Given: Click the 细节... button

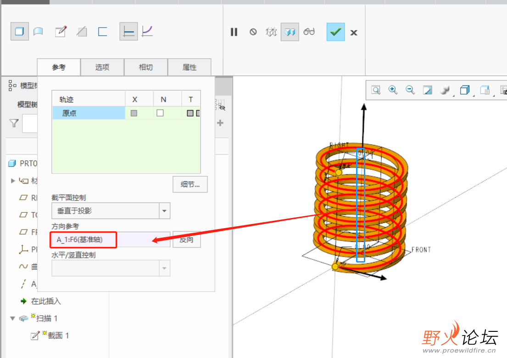Looking at the screenshot, I should pos(190,185).
